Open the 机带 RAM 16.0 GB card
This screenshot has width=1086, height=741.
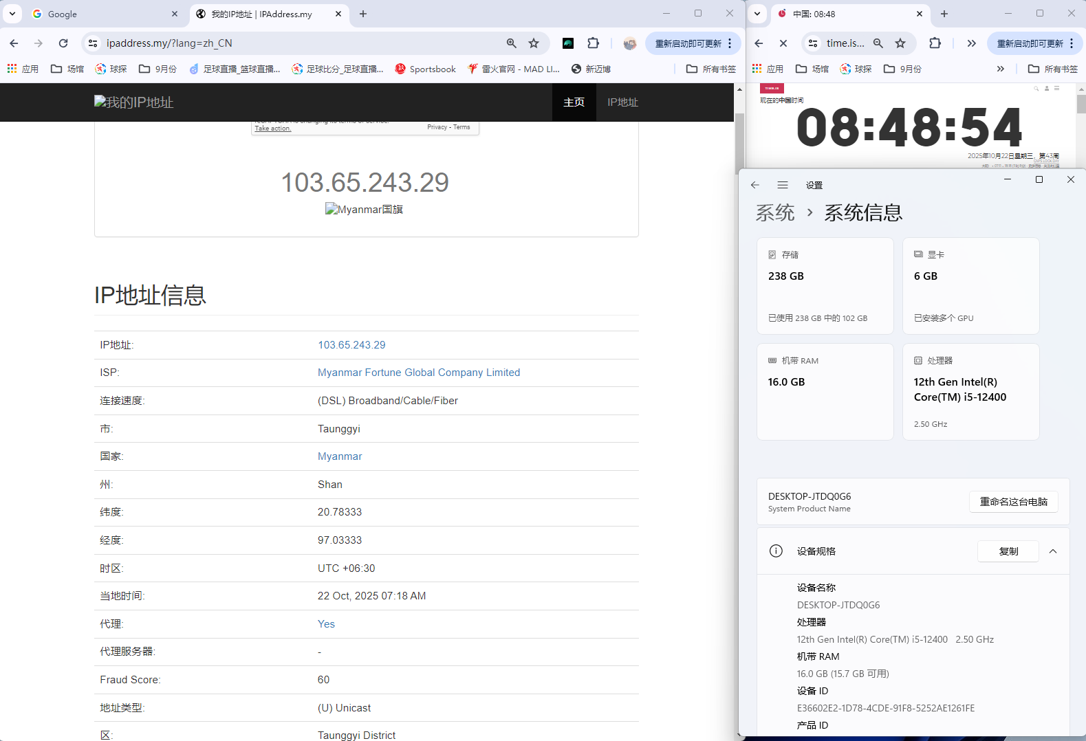(x=825, y=392)
